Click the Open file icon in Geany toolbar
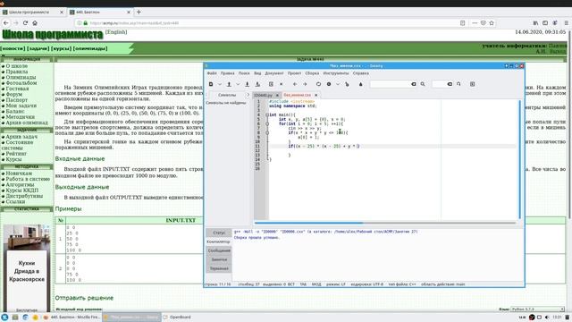This screenshot has width=572, height=322. (229, 84)
